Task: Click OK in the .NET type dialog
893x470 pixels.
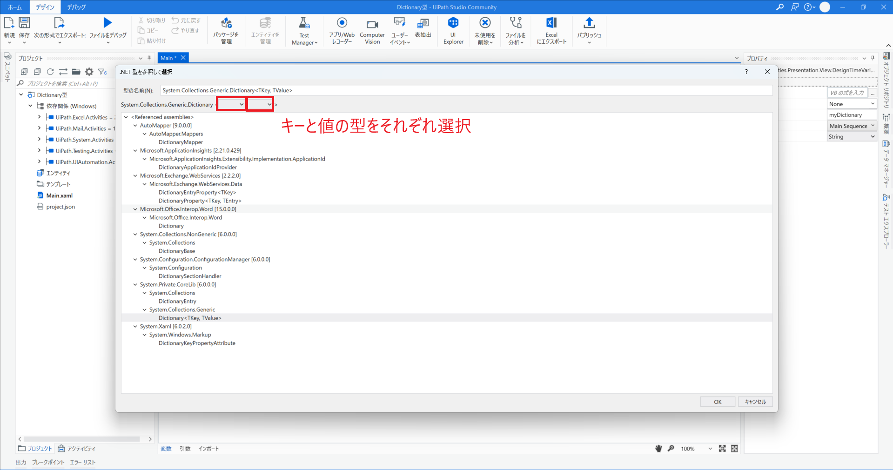Action: coord(718,402)
